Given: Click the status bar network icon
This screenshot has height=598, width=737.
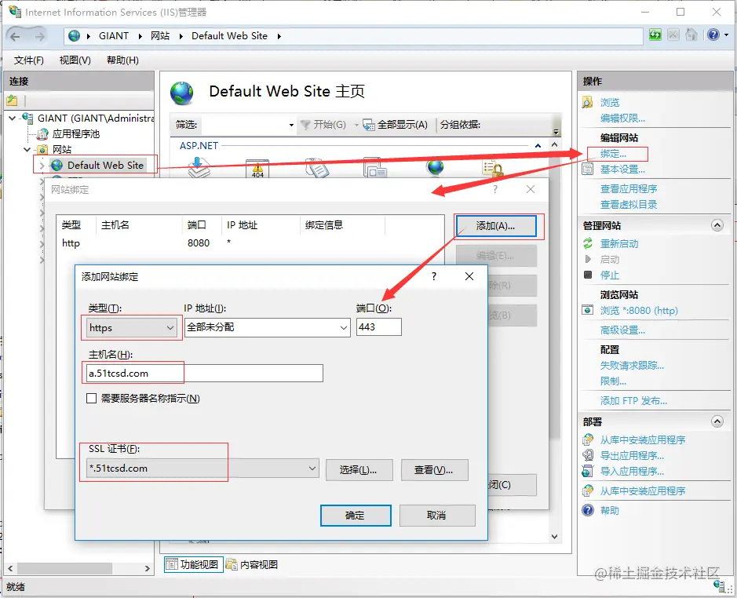Looking at the screenshot, I should point(720,585).
